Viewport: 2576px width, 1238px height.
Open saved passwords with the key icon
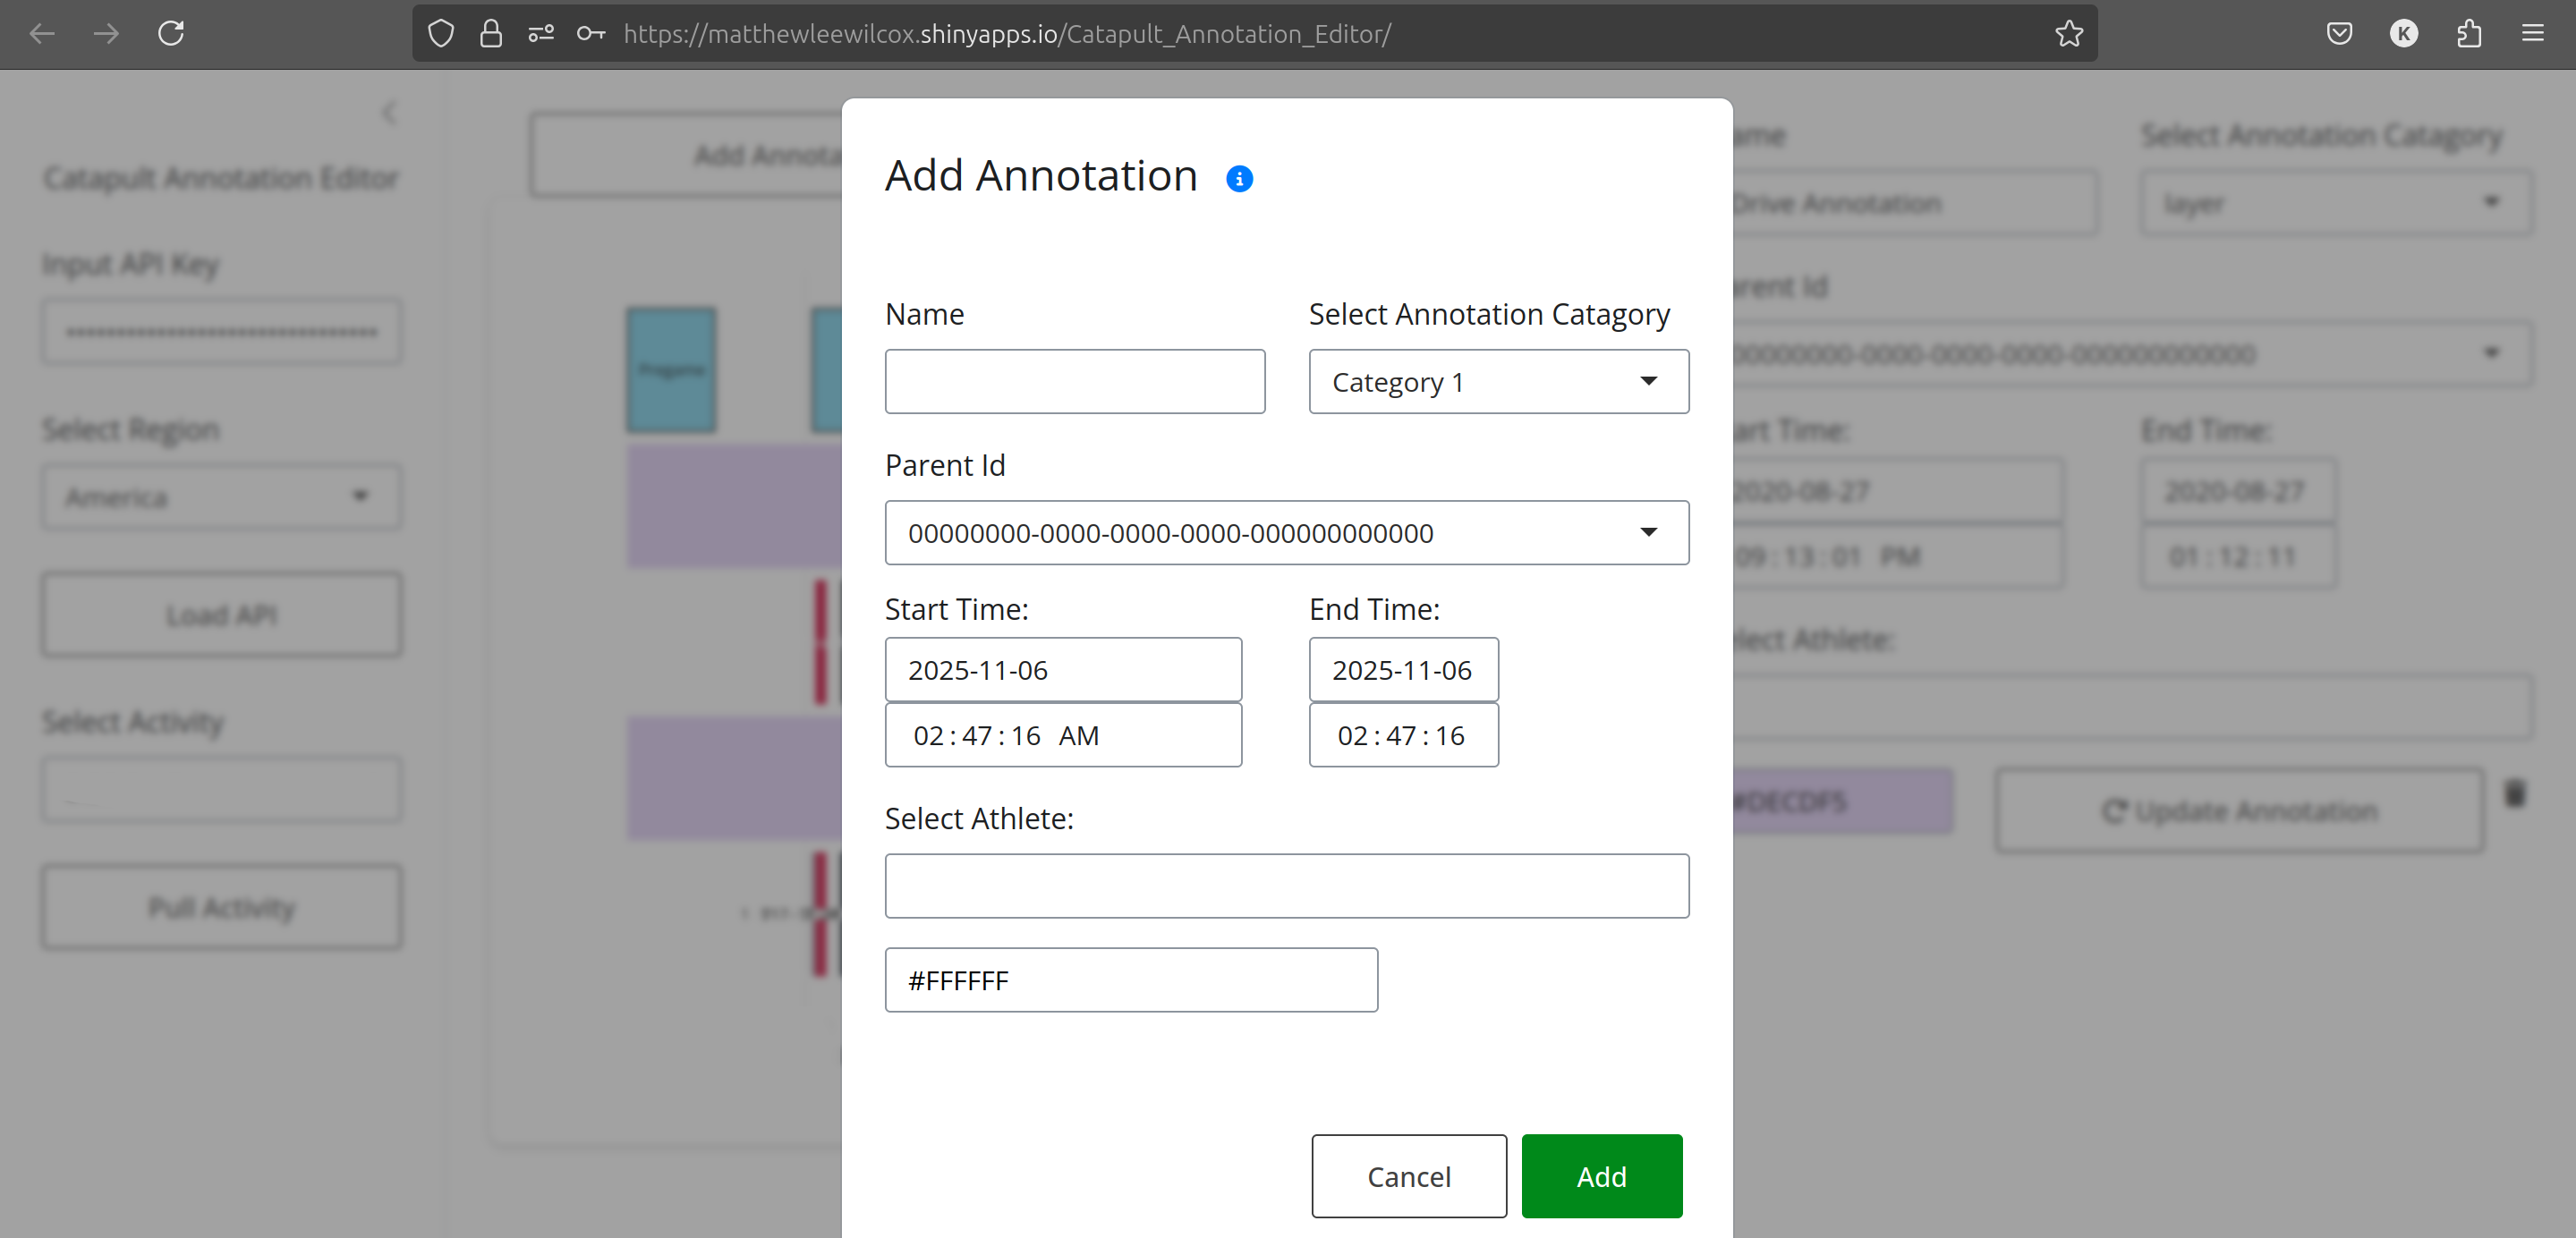(591, 33)
